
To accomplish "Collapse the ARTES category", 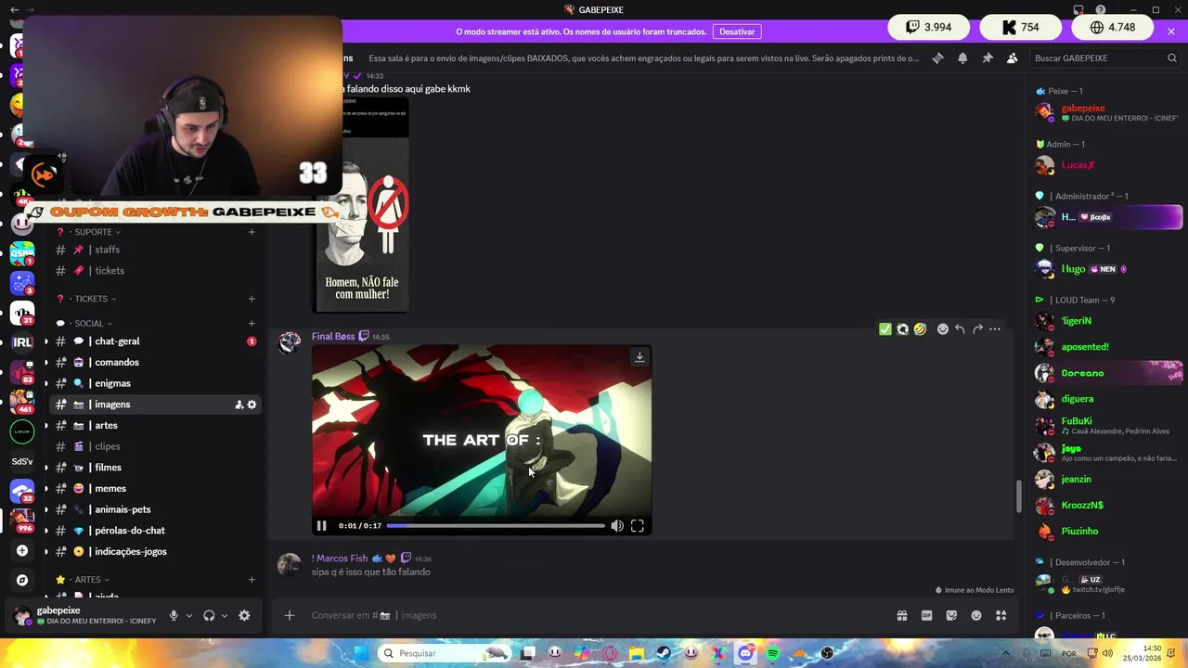I will (x=87, y=580).
